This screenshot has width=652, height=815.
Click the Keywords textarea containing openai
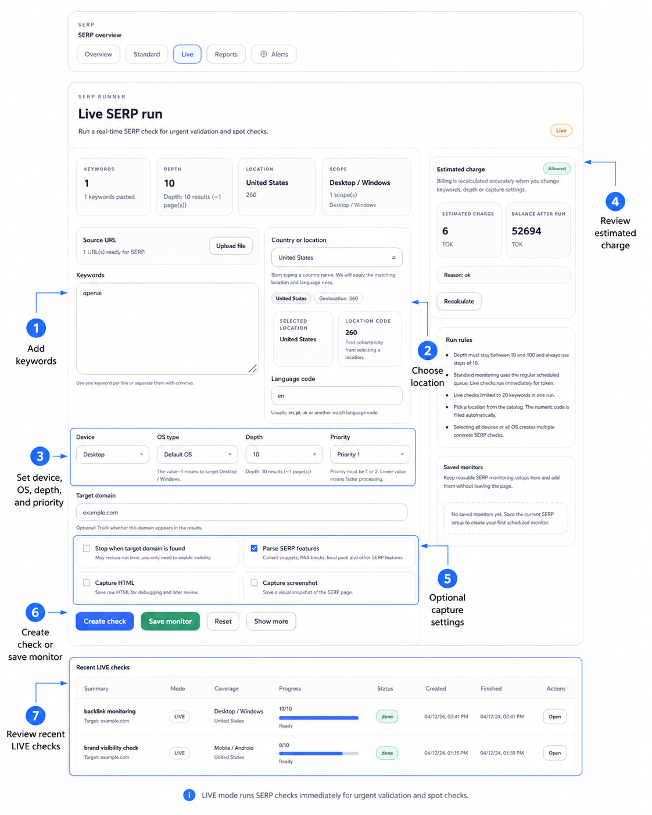coord(167,328)
